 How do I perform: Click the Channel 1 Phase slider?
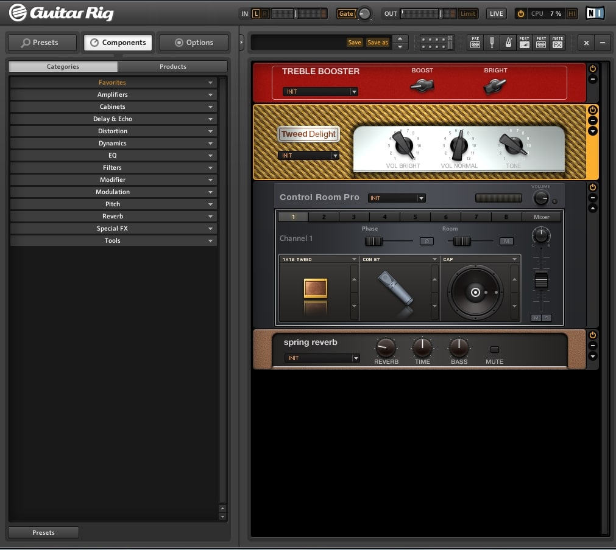[x=373, y=242]
